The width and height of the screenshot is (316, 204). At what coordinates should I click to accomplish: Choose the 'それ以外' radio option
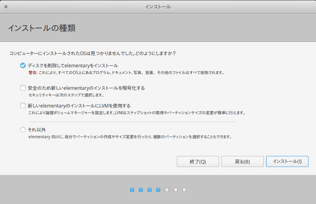point(23,130)
